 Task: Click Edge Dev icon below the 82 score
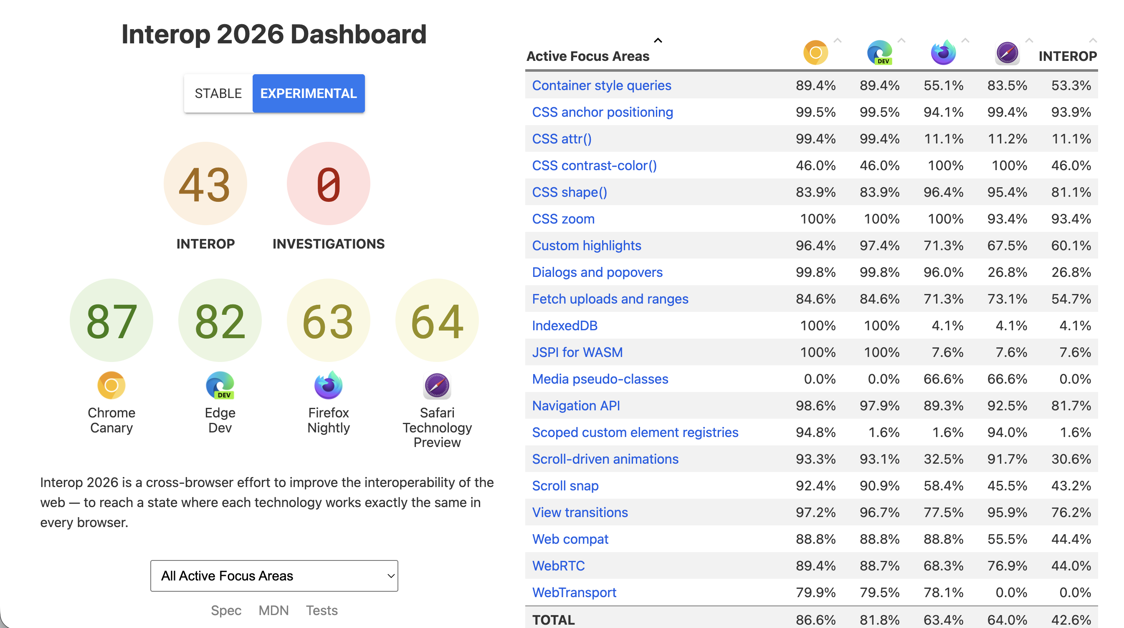coord(220,385)
